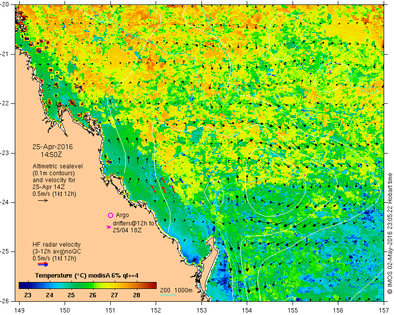The image size is (394, 315).
Task: Click the black altimetric velocity reference arrow
Action: tap(43, 200)
